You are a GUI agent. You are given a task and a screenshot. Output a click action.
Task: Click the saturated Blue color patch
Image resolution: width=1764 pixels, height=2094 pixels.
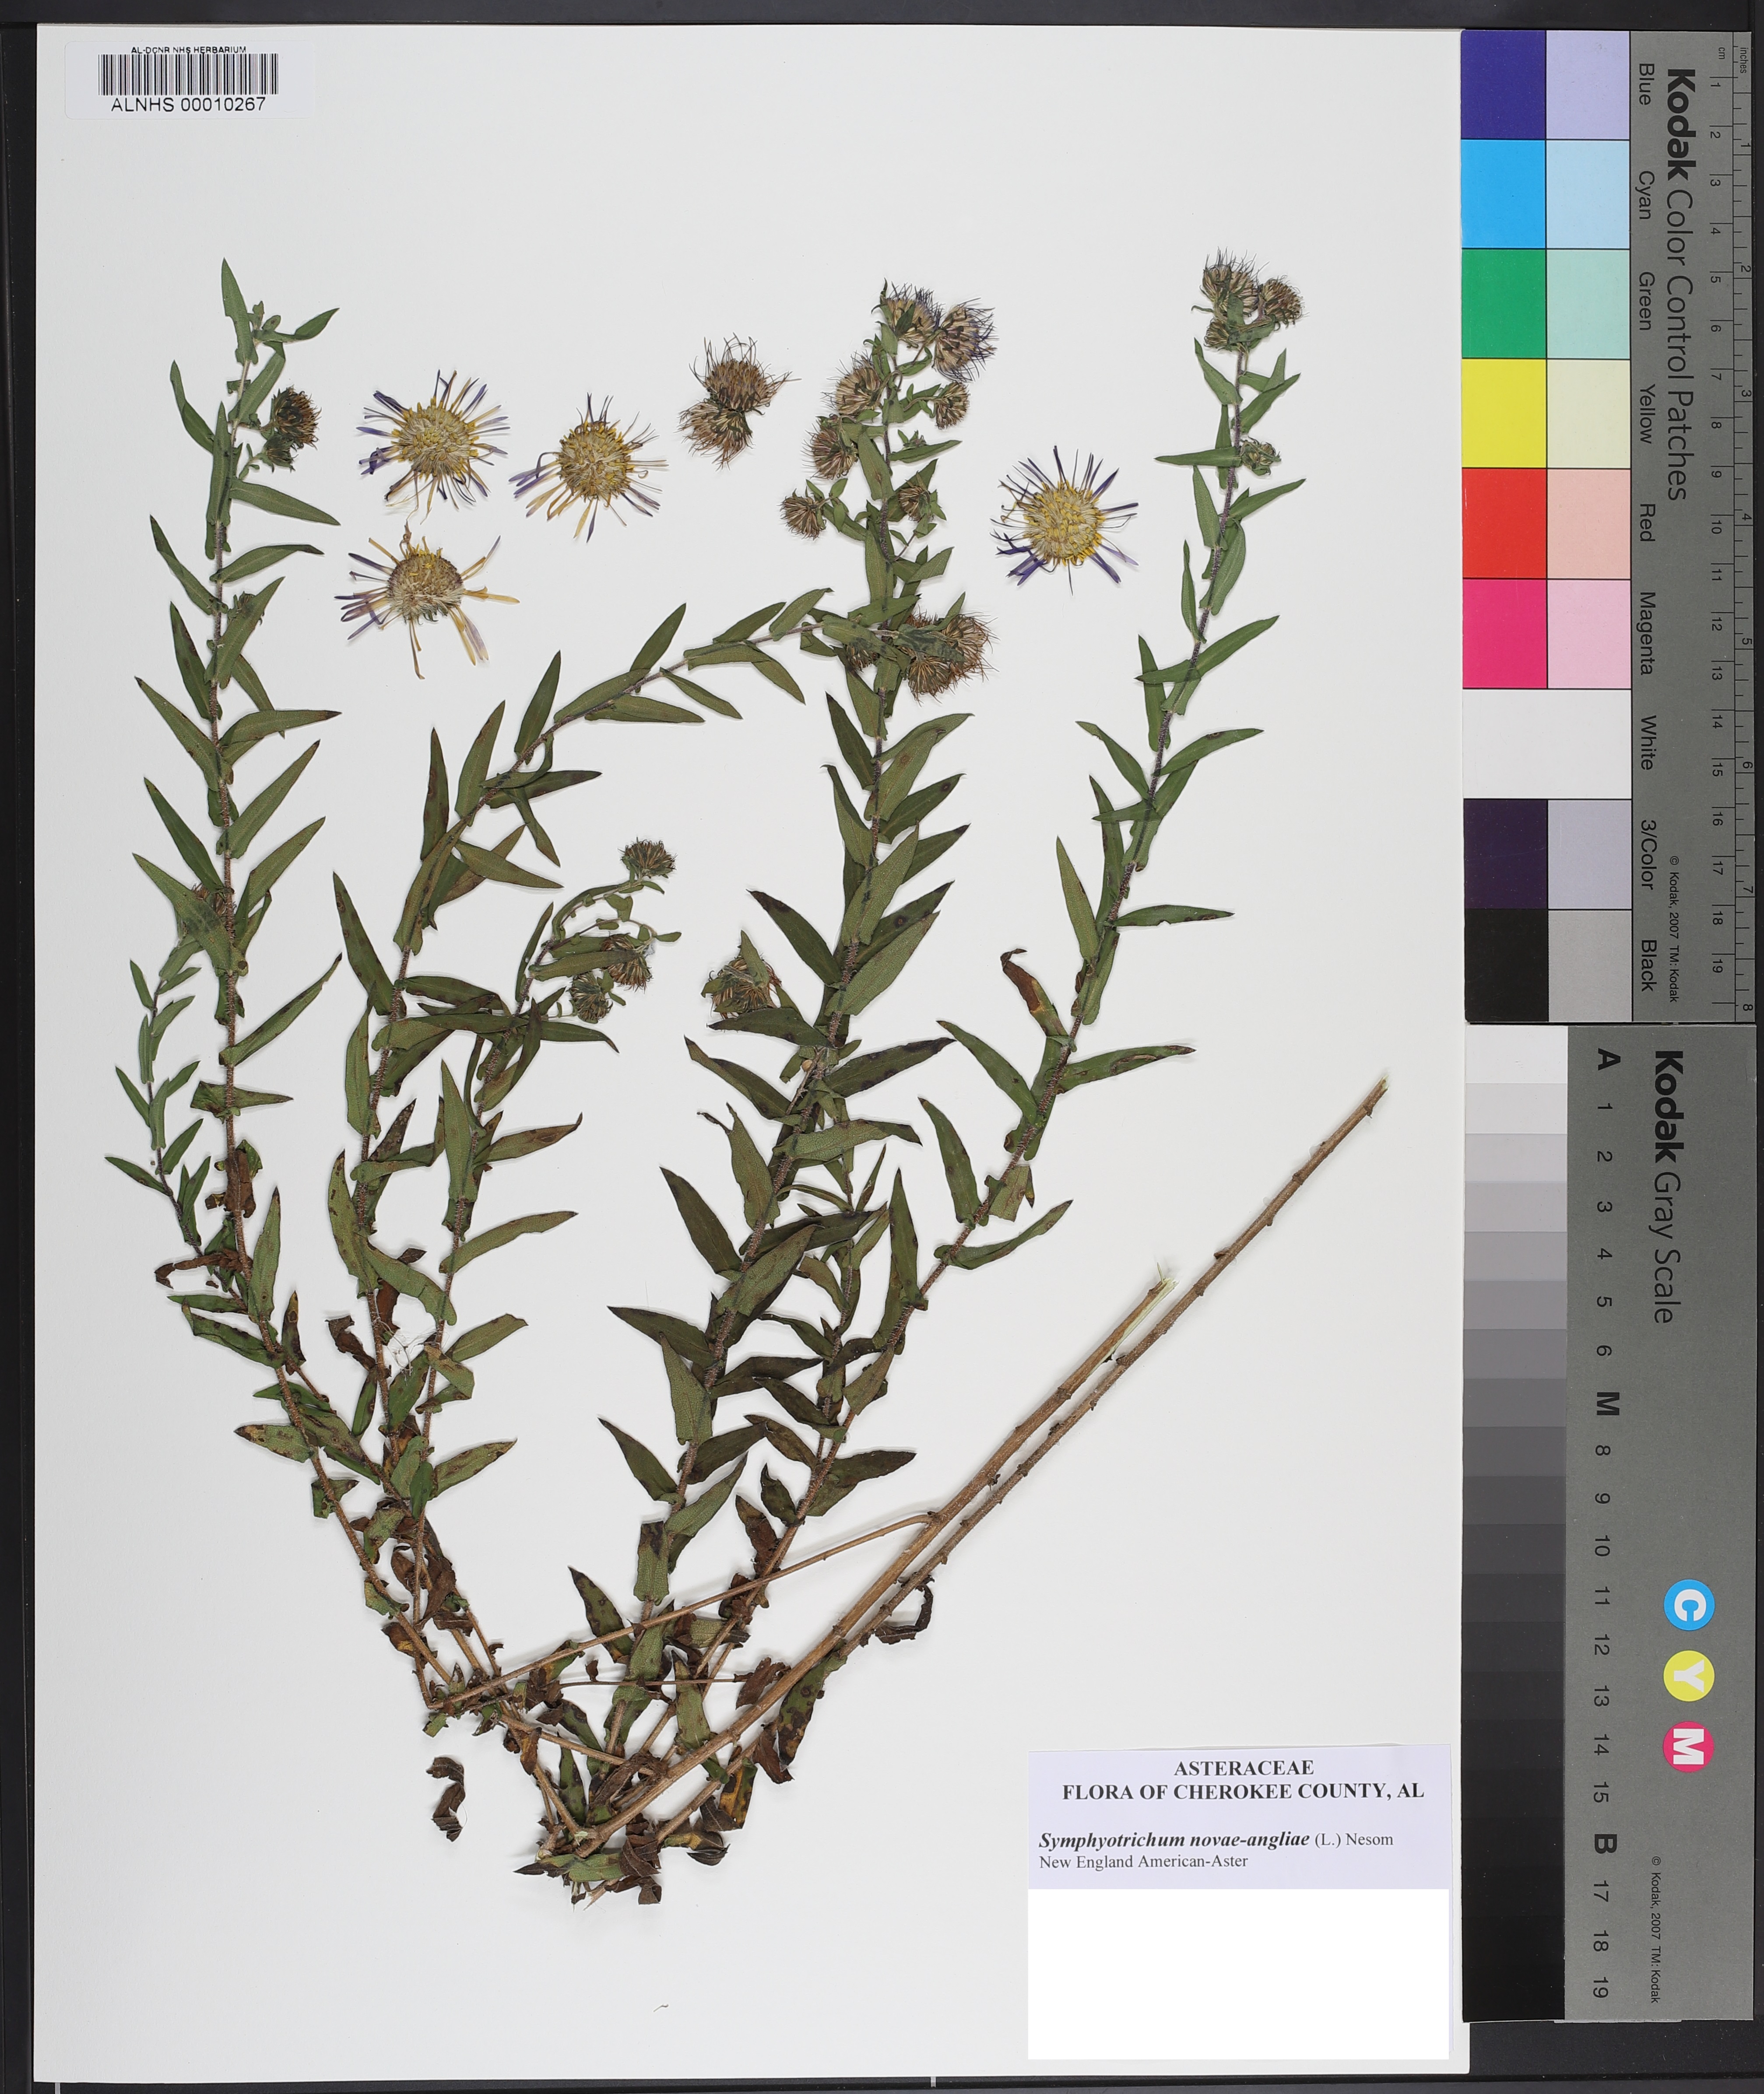(1503, 84)
